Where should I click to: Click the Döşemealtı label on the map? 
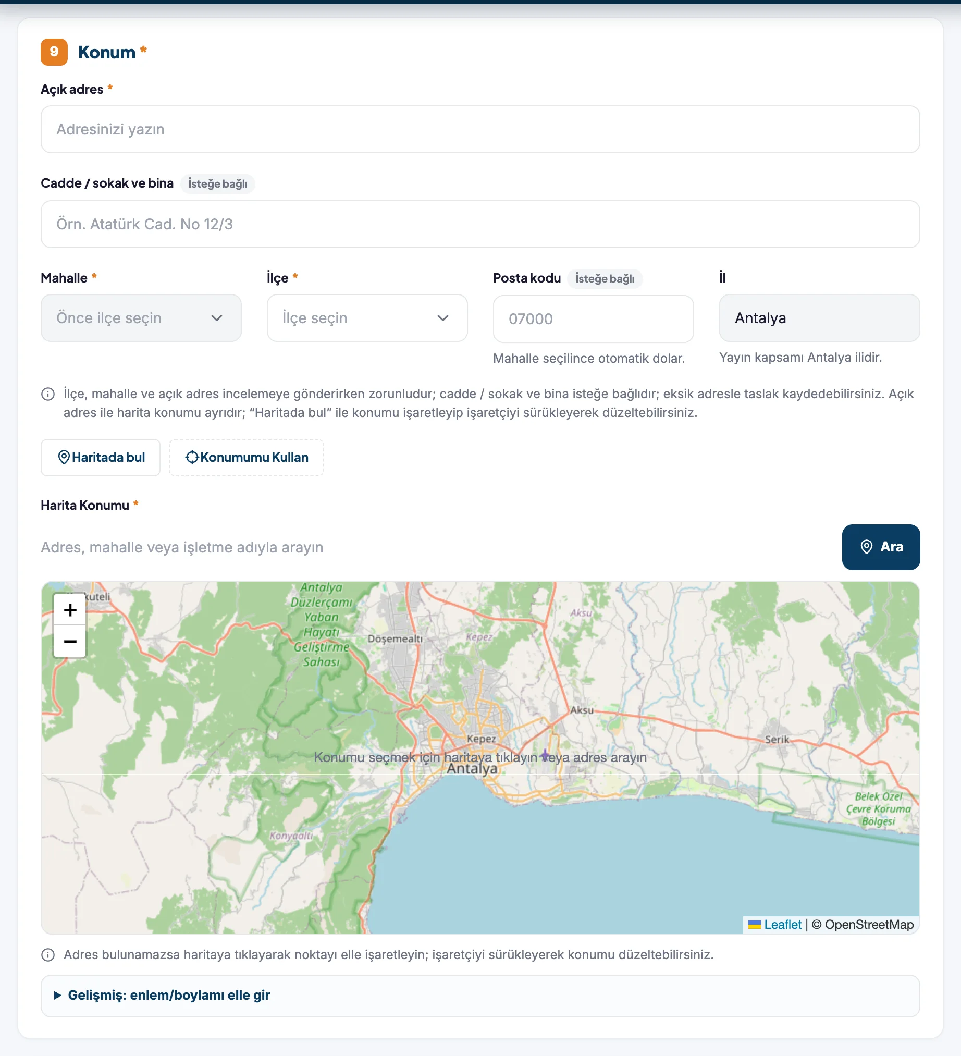click(x=395, y=638)
